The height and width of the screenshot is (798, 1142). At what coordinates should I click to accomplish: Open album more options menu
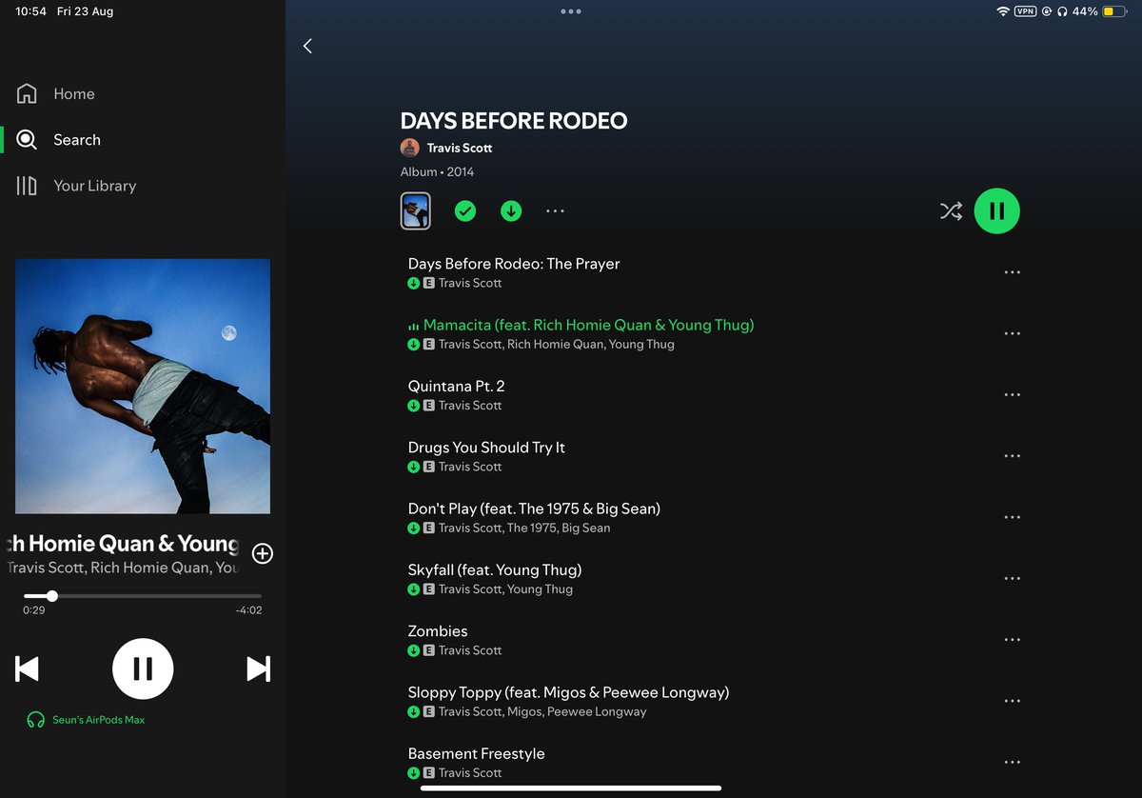556,210
